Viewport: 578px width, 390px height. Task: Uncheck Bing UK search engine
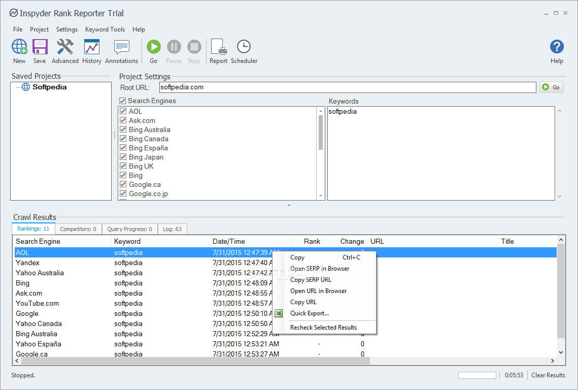(123, 166)
